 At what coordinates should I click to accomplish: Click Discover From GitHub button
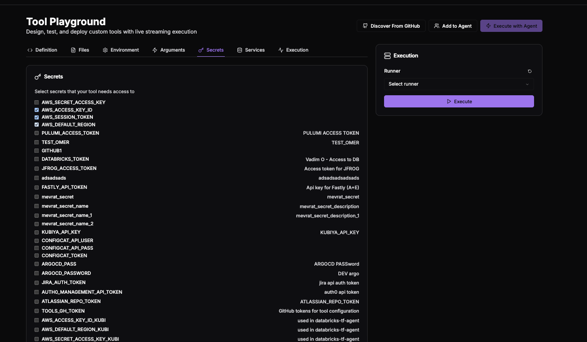[x=391, y=26]
